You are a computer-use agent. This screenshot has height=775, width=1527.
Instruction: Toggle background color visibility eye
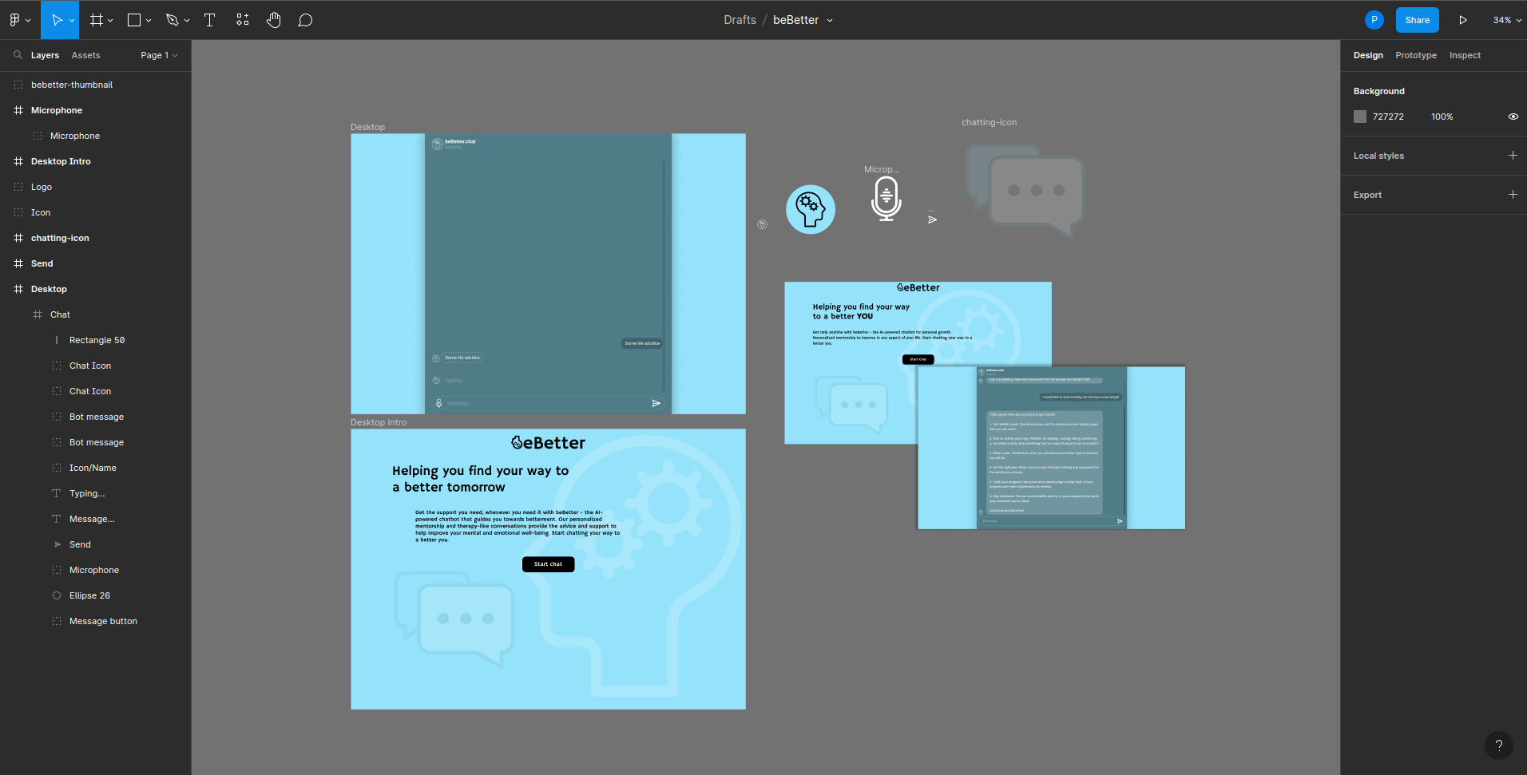point(1513,117)
